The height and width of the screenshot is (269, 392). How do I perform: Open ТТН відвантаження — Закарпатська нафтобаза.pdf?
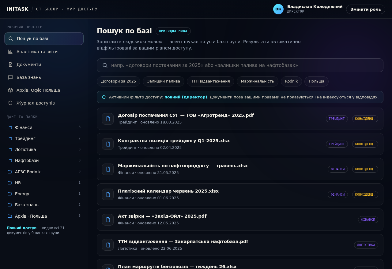click(240, 245)
